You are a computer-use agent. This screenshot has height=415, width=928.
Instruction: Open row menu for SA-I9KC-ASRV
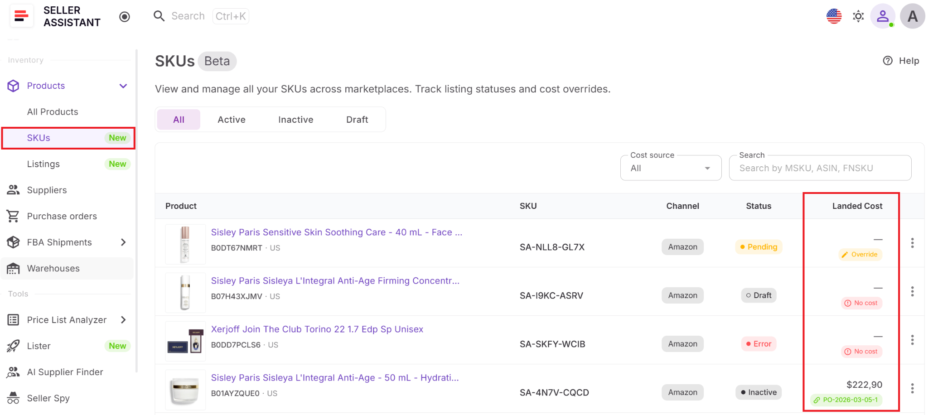[912, 292]
